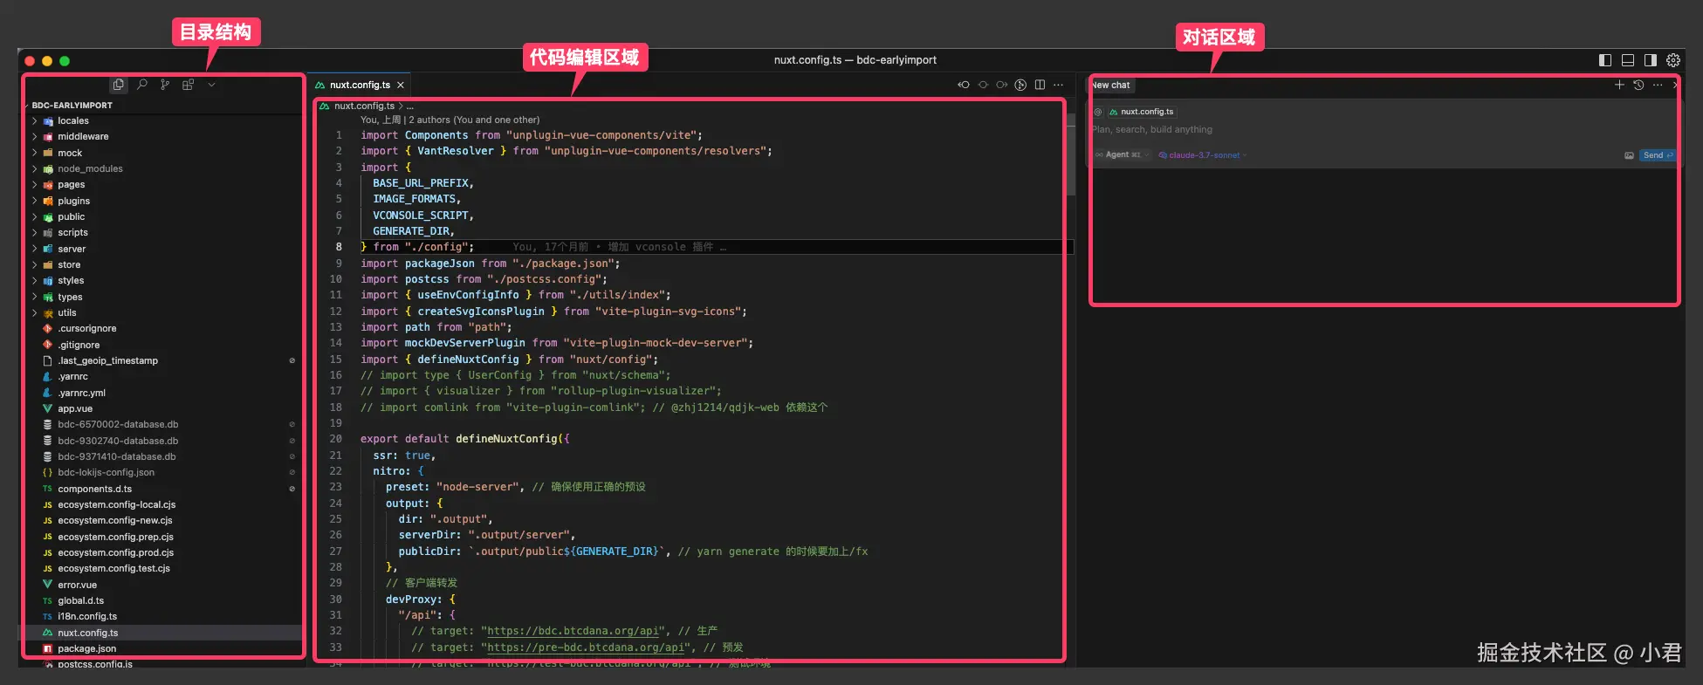Start a new chat with plus icon

point(1619,85)
